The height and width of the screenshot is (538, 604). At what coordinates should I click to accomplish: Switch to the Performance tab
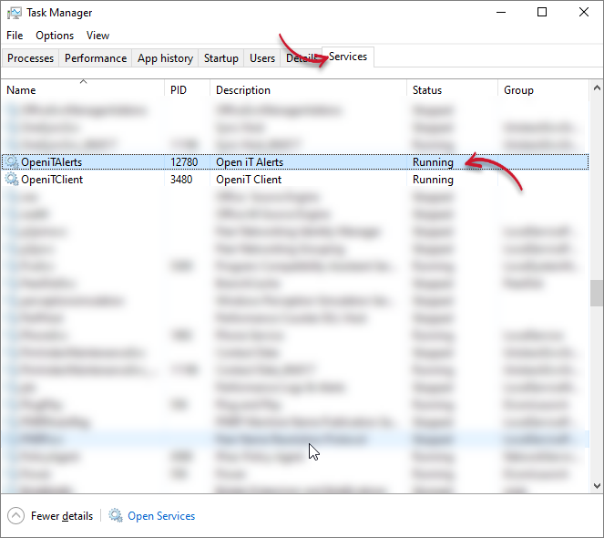click(96, 58)
